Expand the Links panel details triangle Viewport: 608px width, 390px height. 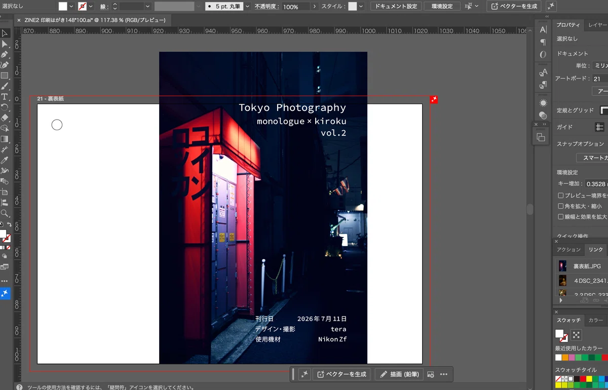click(560, 300)
